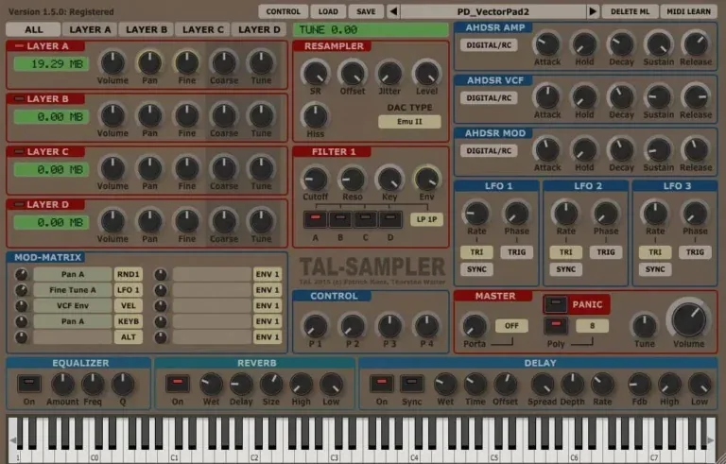
Task: Toggle Filter 1 routing for layer A
Action: [x=316, y=219]
